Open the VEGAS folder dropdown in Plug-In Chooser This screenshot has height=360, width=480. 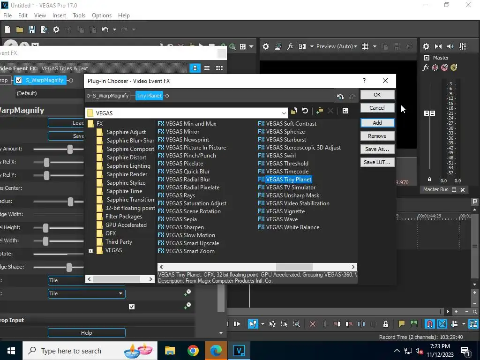point(284,113)
